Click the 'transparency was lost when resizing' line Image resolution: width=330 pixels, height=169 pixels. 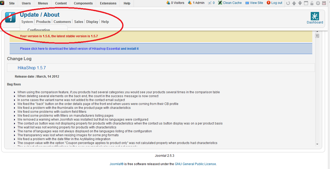point(68,135)
